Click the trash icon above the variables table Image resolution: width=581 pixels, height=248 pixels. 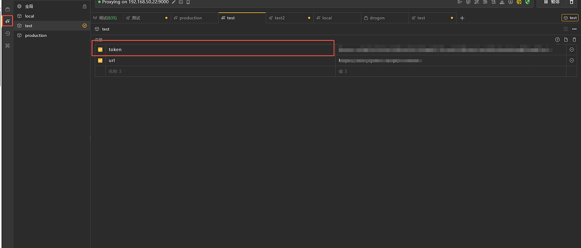pyautogui.click(x=574, y=40)
